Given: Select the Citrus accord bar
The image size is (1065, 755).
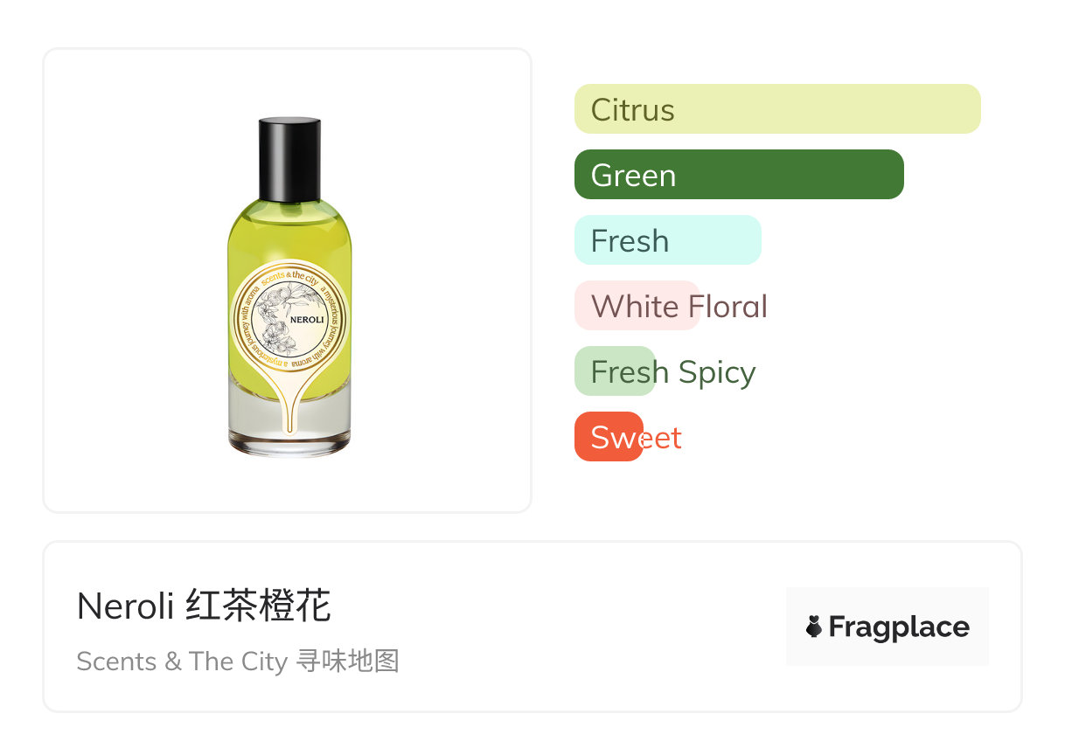Looking at the screenshot, I should (x=777, y=109).
